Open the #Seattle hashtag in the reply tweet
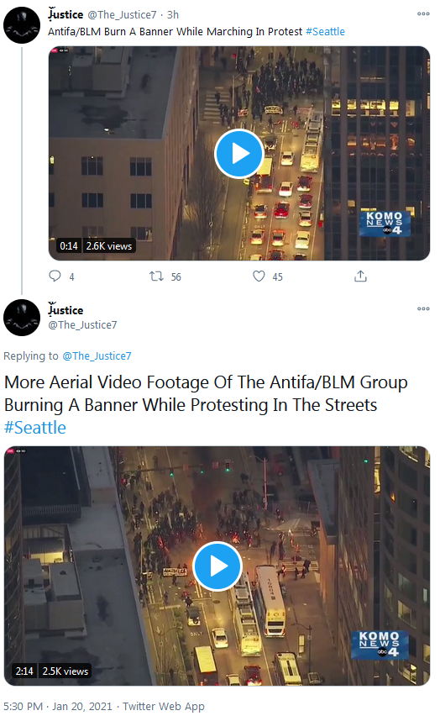 [x=35, y=428]
